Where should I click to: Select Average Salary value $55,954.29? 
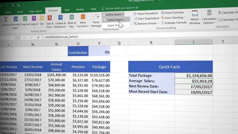point(194,81)
